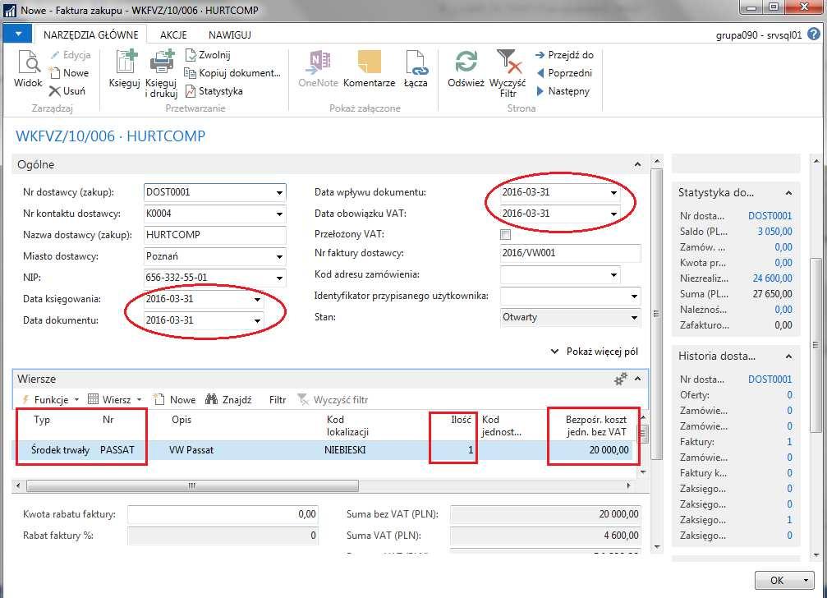827x598 pixels.
Task: Click Filtr in Wiersze toolbar
Action: (x=278, y=400)
